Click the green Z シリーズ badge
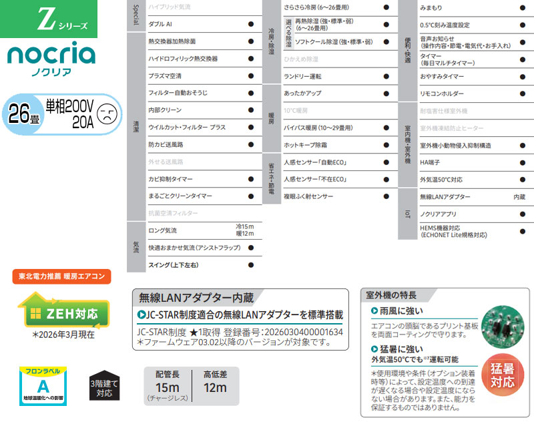This screenshot has height=428, width=534. coord(49,19)
